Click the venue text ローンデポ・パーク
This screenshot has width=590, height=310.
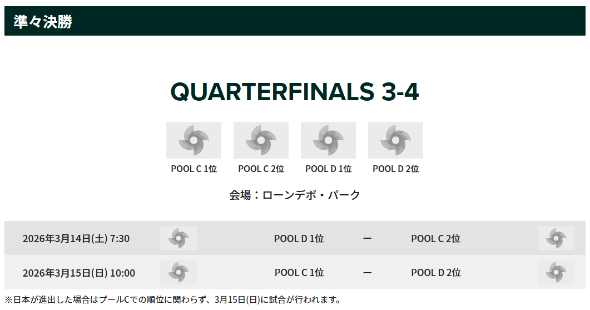pyautogui.click(x=311, y=195)
